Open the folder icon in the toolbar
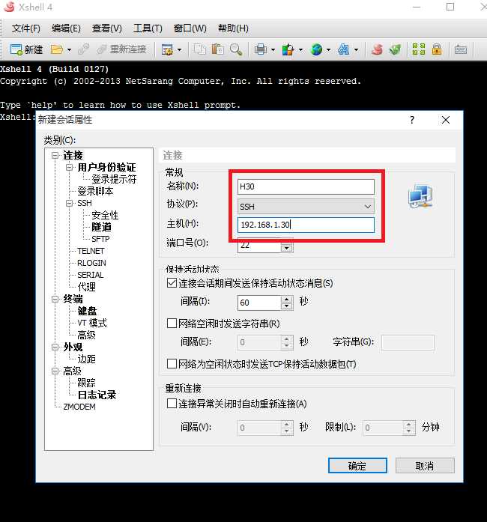The height and width of the screenshot is (522, 487). coord(57,49)
